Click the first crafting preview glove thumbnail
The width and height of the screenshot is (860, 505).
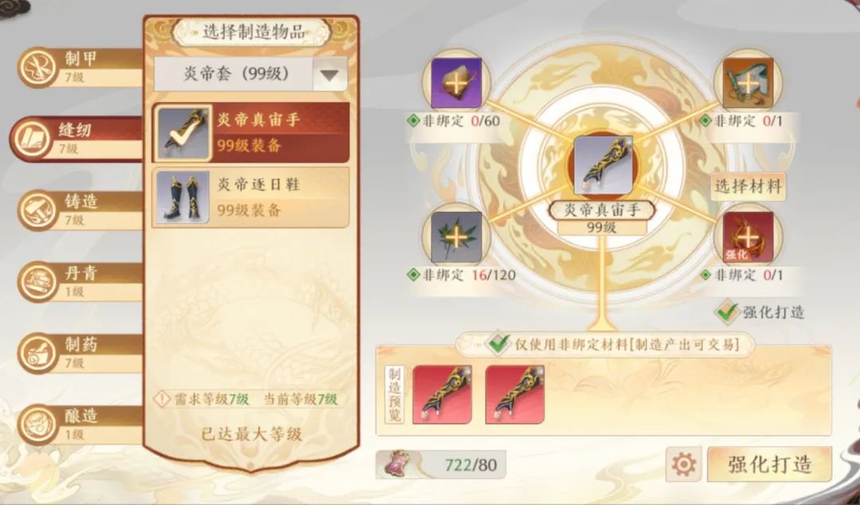(442, 394)
